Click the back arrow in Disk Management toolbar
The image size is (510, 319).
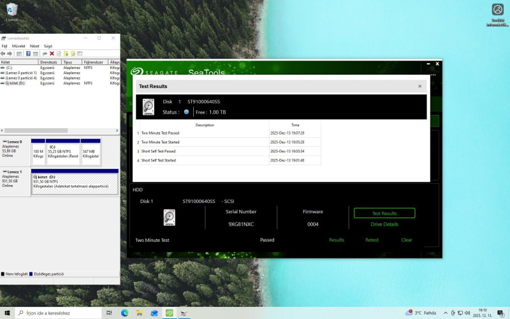[x=4, y=54]
